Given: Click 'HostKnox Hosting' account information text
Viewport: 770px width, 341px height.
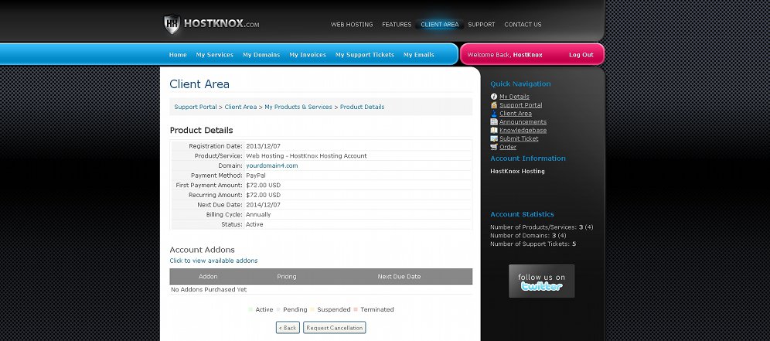Looking at the screenshot, I should (x=518, y=172).
